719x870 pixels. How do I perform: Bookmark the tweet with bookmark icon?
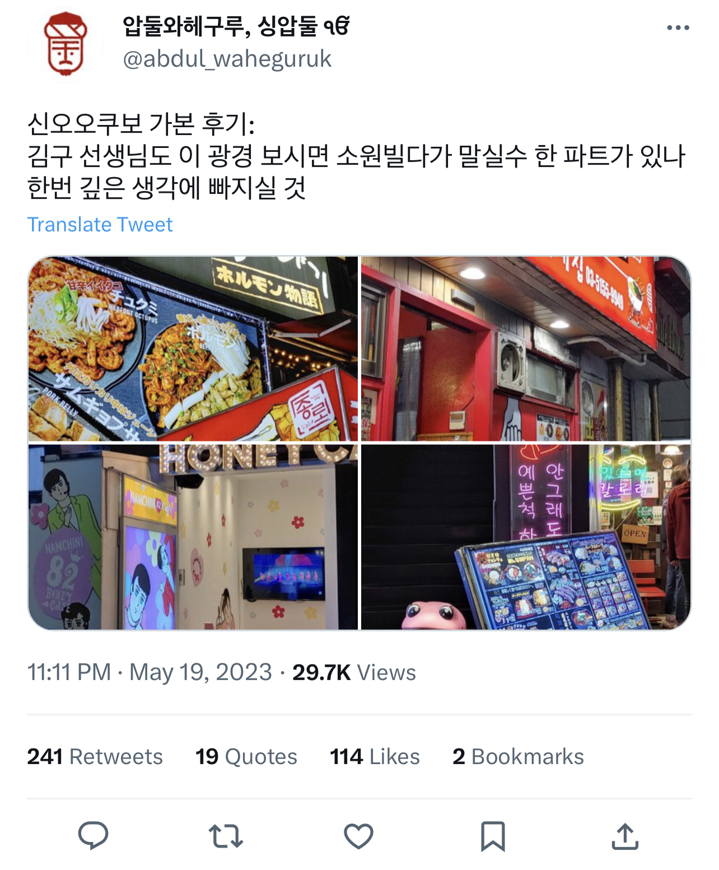[493, 836]
